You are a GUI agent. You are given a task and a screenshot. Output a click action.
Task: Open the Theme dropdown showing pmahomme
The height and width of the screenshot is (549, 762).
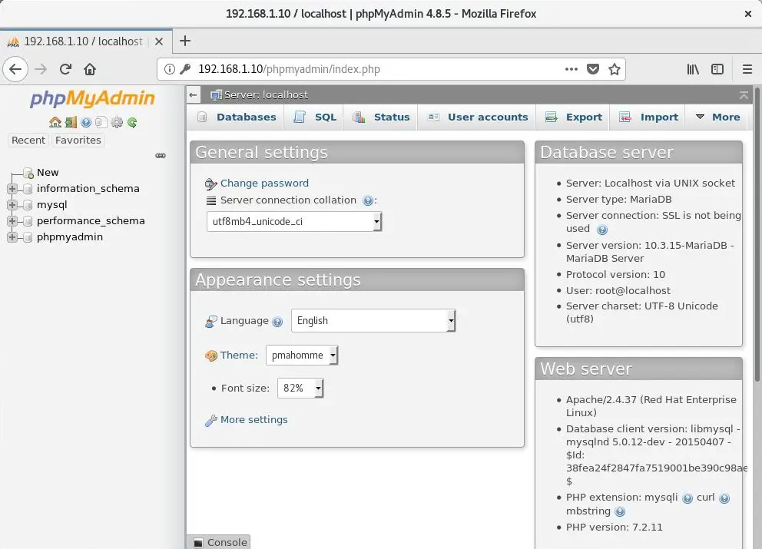302,356
